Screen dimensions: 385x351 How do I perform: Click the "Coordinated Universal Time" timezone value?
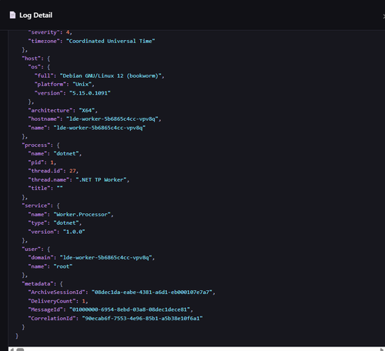click(x=111, y=41)
